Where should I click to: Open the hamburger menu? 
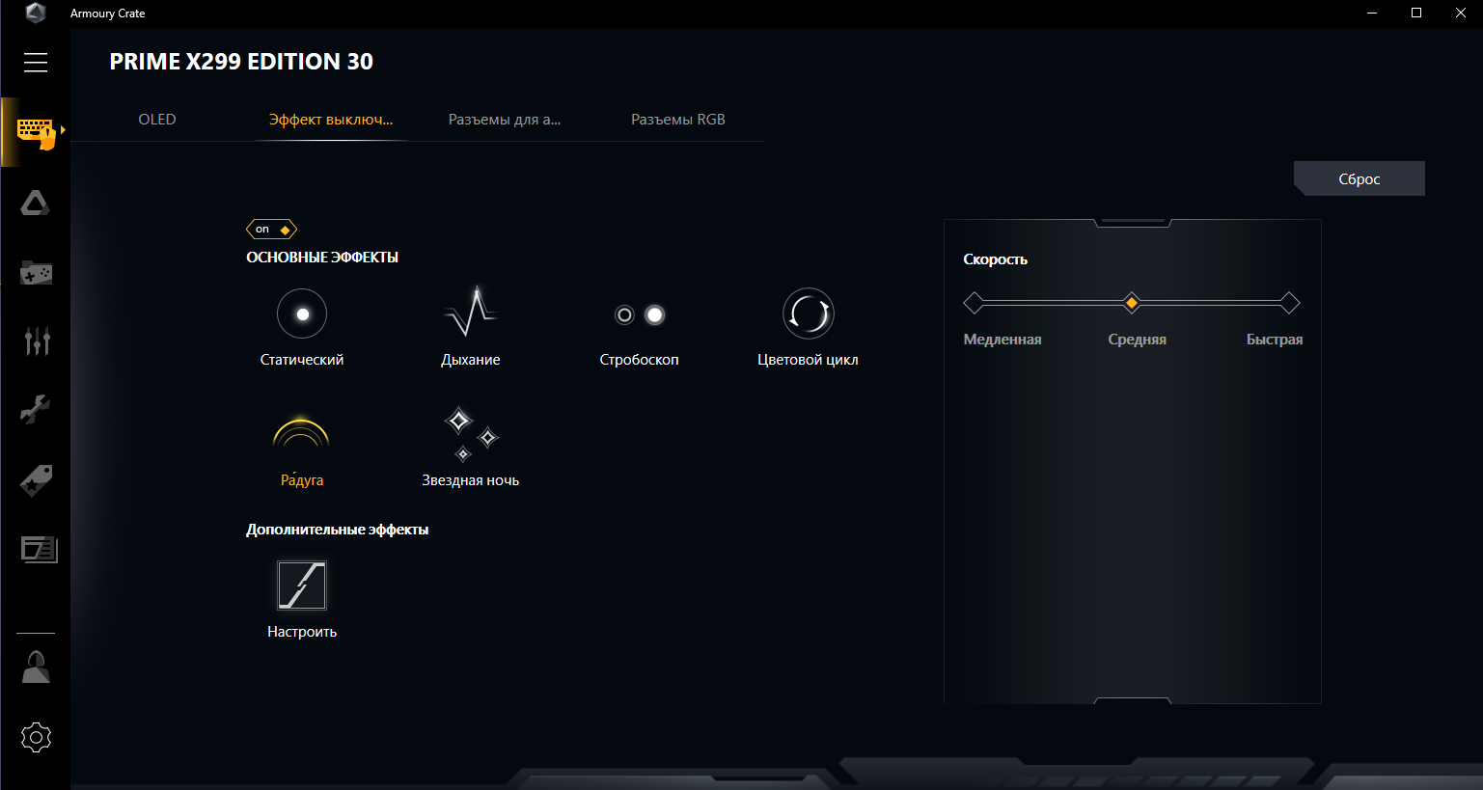click(x=36, y=63)
